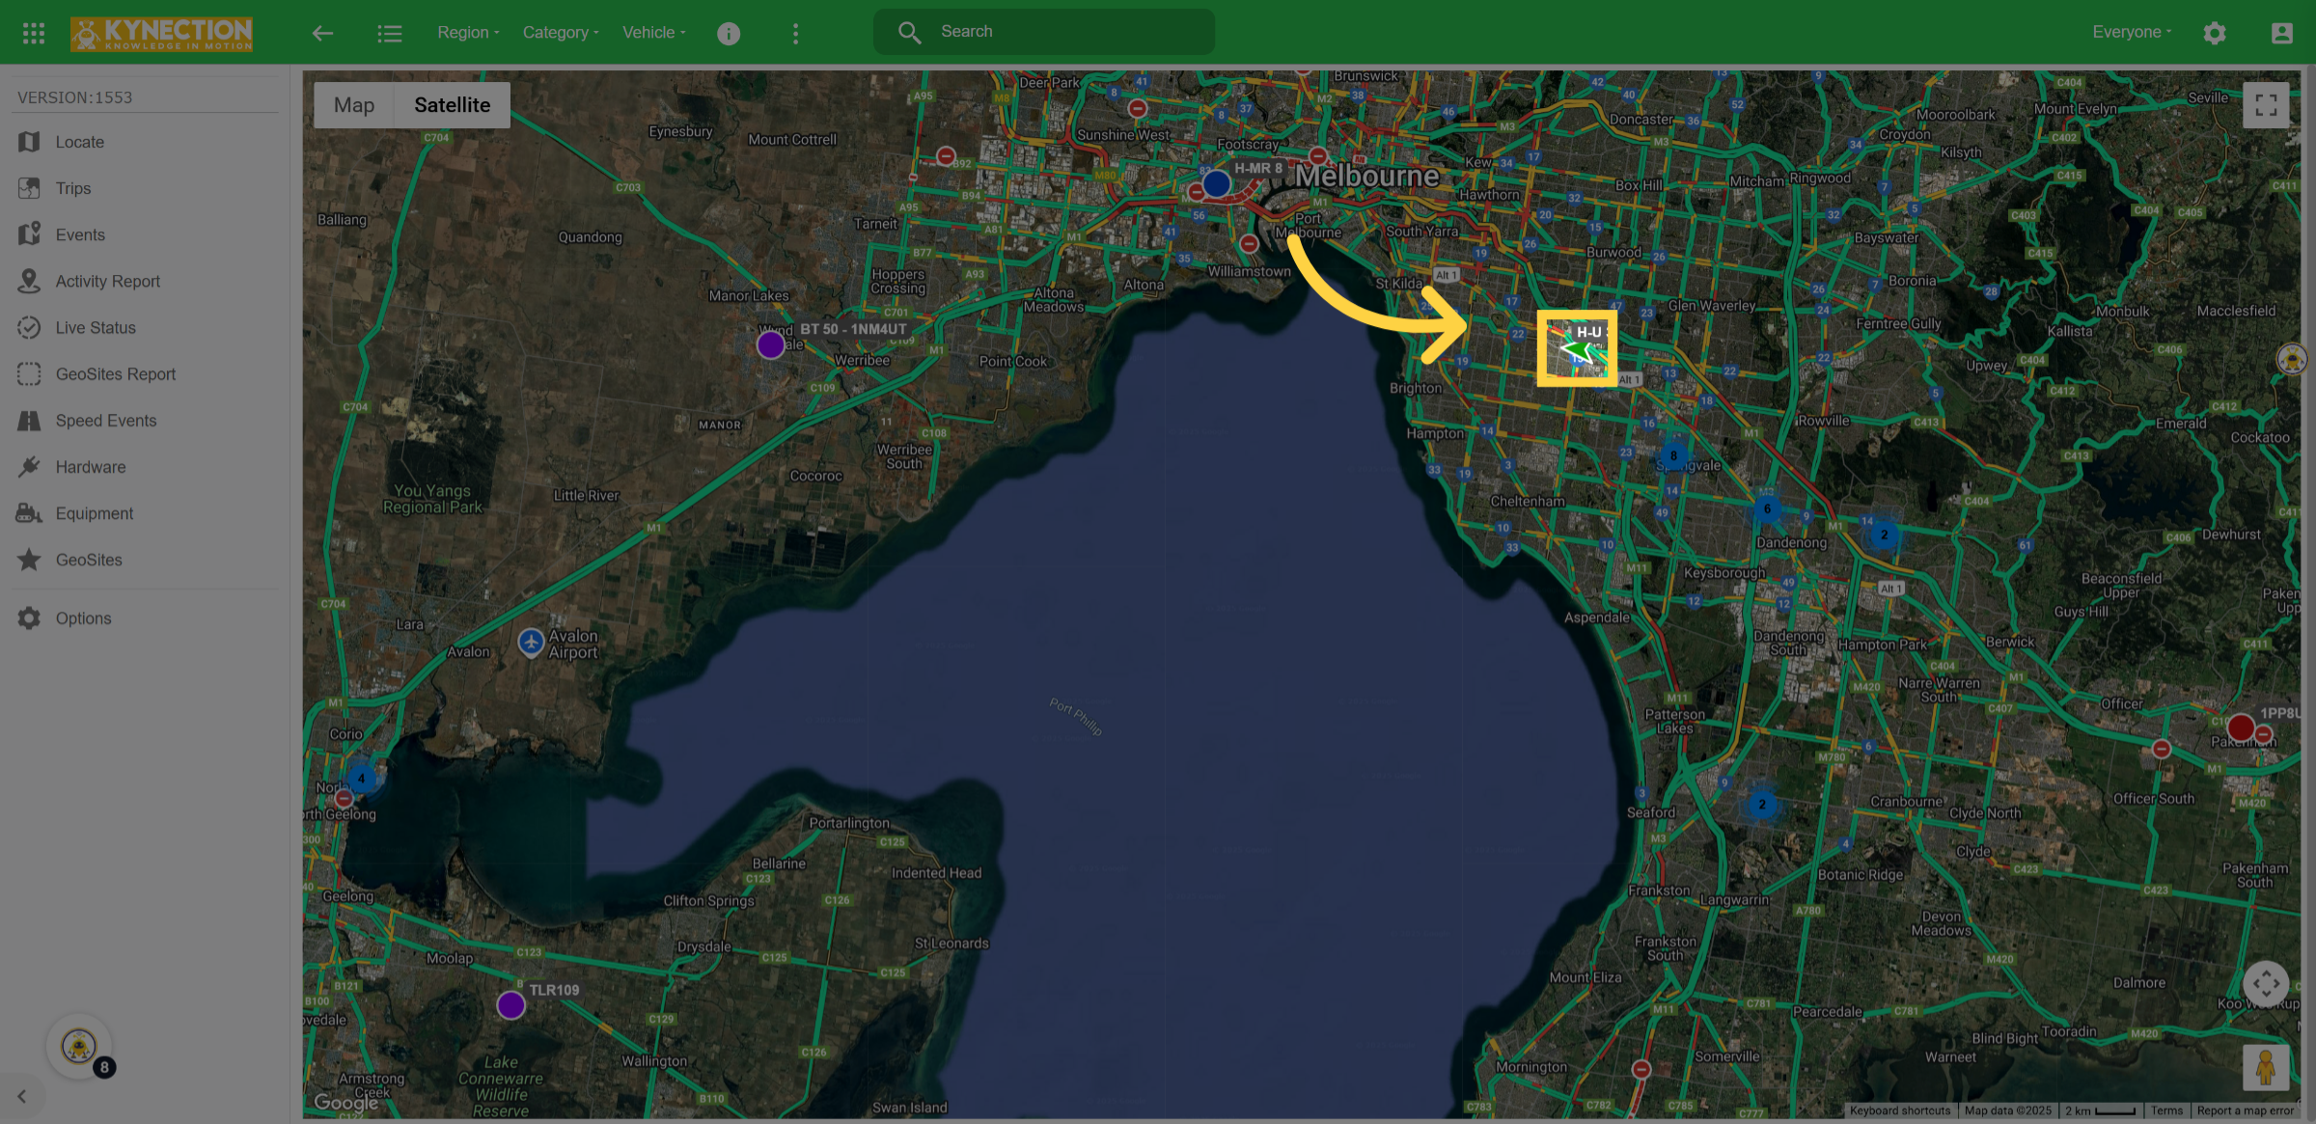Switch map to Satellite view
The image size is (2316, 1124).
(452, 105)
